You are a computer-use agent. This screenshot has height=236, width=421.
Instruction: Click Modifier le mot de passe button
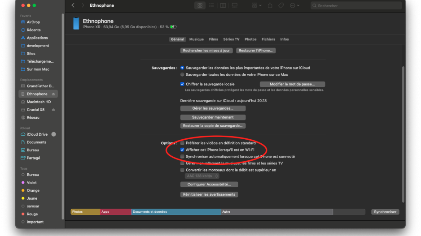[x=292, y=84]
